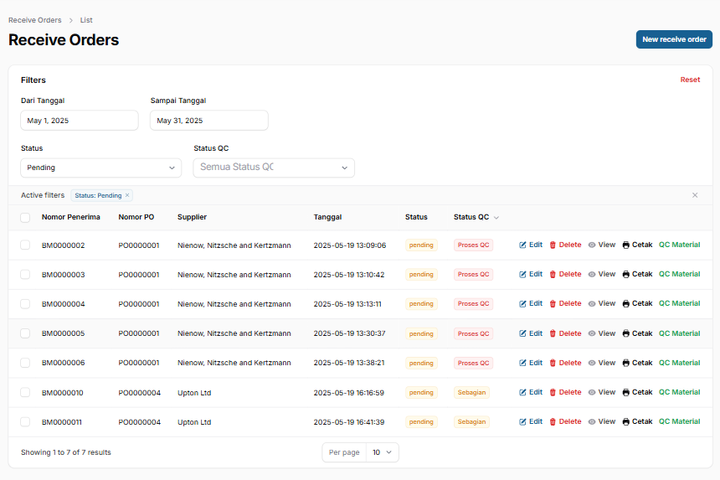Screen dimensions: 720x480
Task: Open QC Material for BM0000011
Action: pyautogui.click(x=679, y=421)
